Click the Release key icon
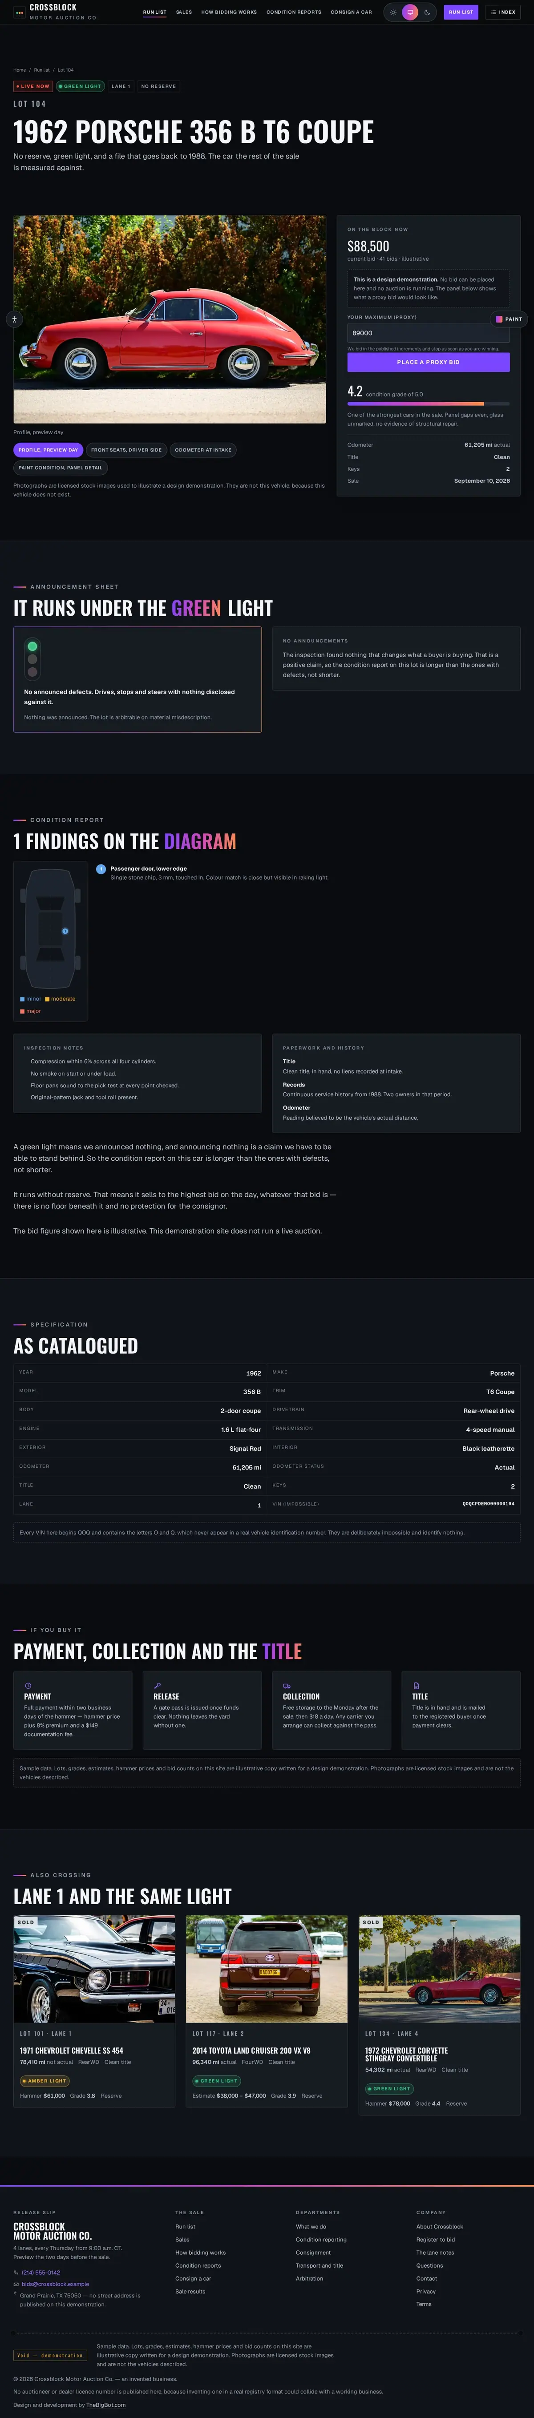The width and height of the screenshot is (534, 2418). click(158, 1685)
